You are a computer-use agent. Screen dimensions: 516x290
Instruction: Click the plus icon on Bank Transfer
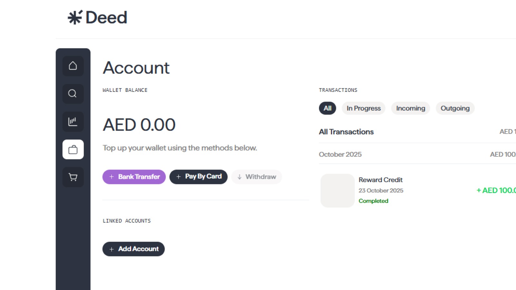112,177
